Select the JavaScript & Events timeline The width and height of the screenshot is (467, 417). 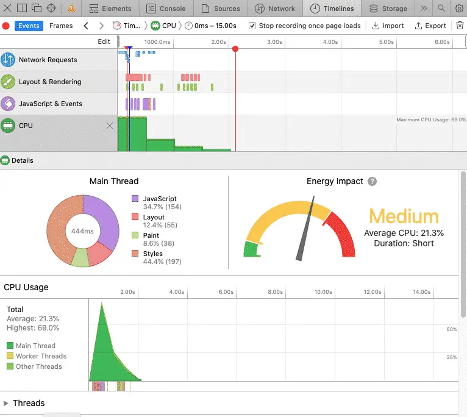point(59,104)
